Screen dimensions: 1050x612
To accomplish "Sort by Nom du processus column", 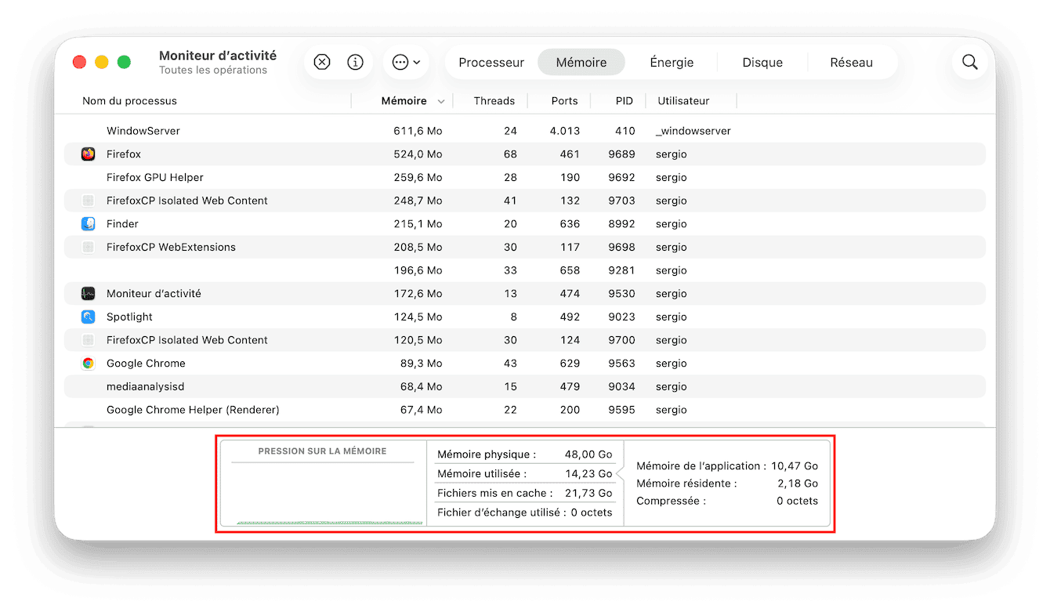I will [x=130, y=101].
